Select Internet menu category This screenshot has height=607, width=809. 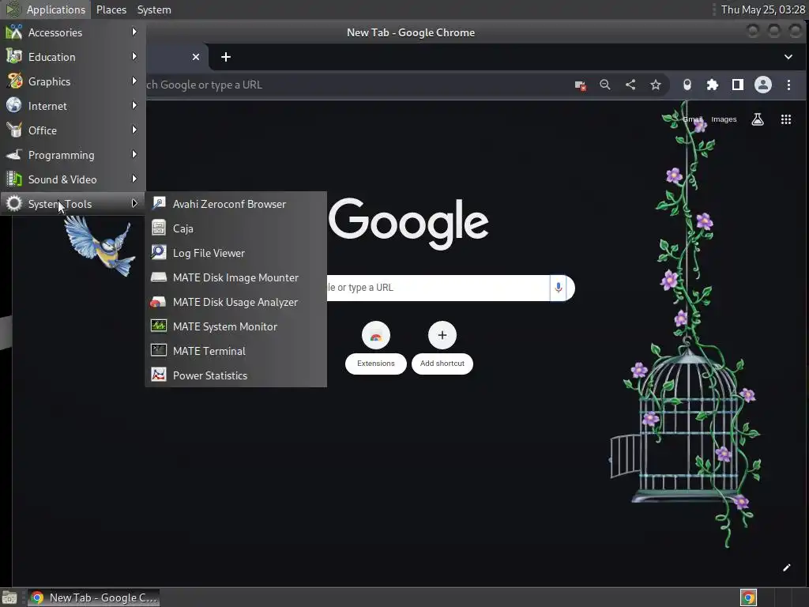[x=73, y=106]
